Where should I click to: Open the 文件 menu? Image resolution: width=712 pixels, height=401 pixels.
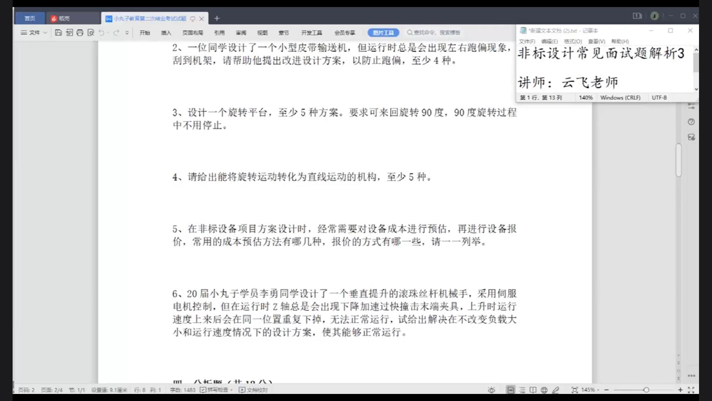tap(30, 33)
